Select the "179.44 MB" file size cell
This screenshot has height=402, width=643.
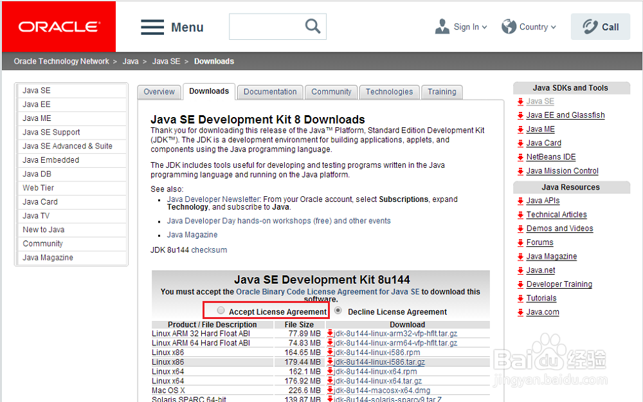tap(303, 361)
